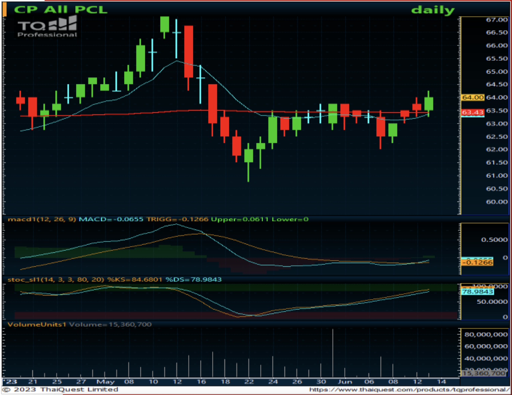Screen dimensions: 512x395
Task: Click the 62.50 price axis label
Action: pyautogui.click(x=497, y=137)
